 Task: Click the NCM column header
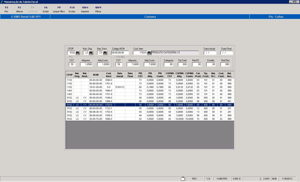coord(96,75)
